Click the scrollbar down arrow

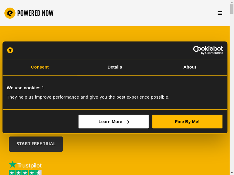point(232,173)
